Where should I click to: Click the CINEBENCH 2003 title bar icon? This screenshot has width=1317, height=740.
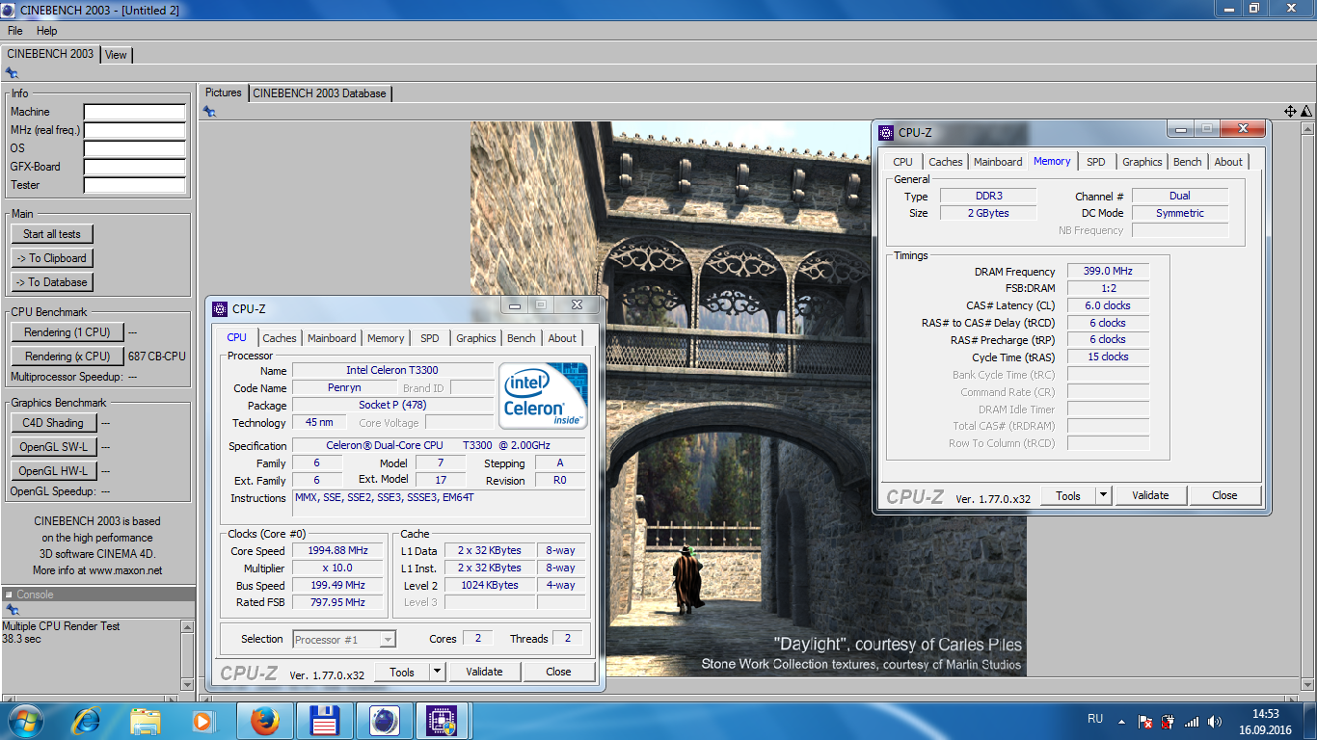point(9,10)
